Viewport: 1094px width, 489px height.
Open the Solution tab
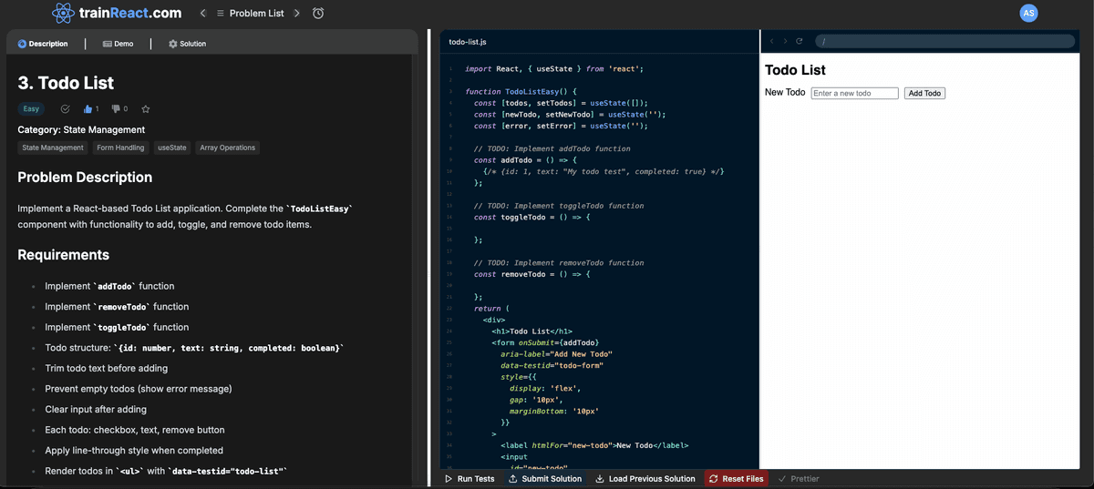(187, 44)
